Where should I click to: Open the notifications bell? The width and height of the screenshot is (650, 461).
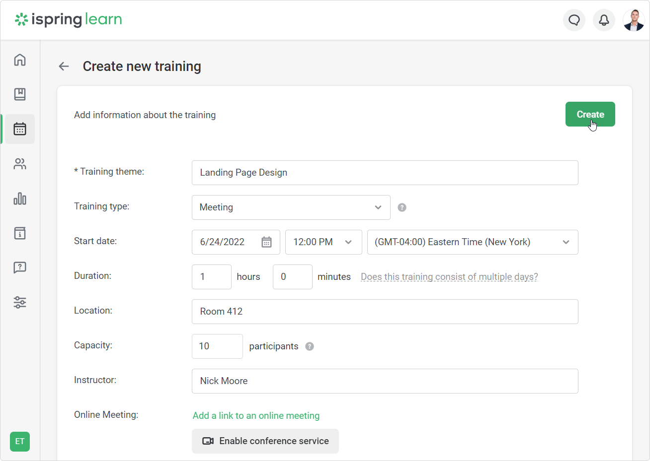pos(604,20)
